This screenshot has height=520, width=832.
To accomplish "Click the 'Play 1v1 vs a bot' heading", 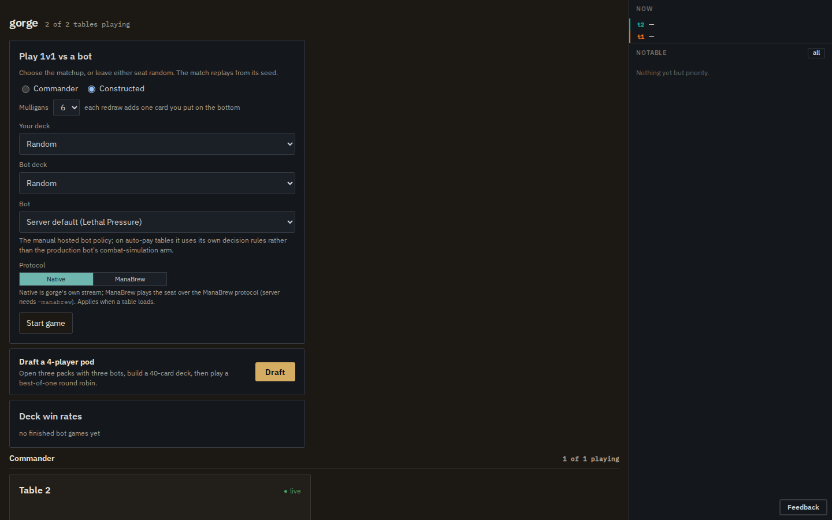I will pyautogui.click(x=55, y=57).
